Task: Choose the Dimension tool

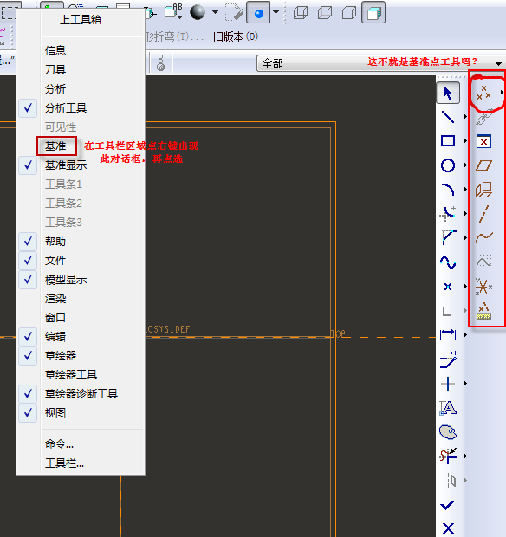Action: coord(448,334)
